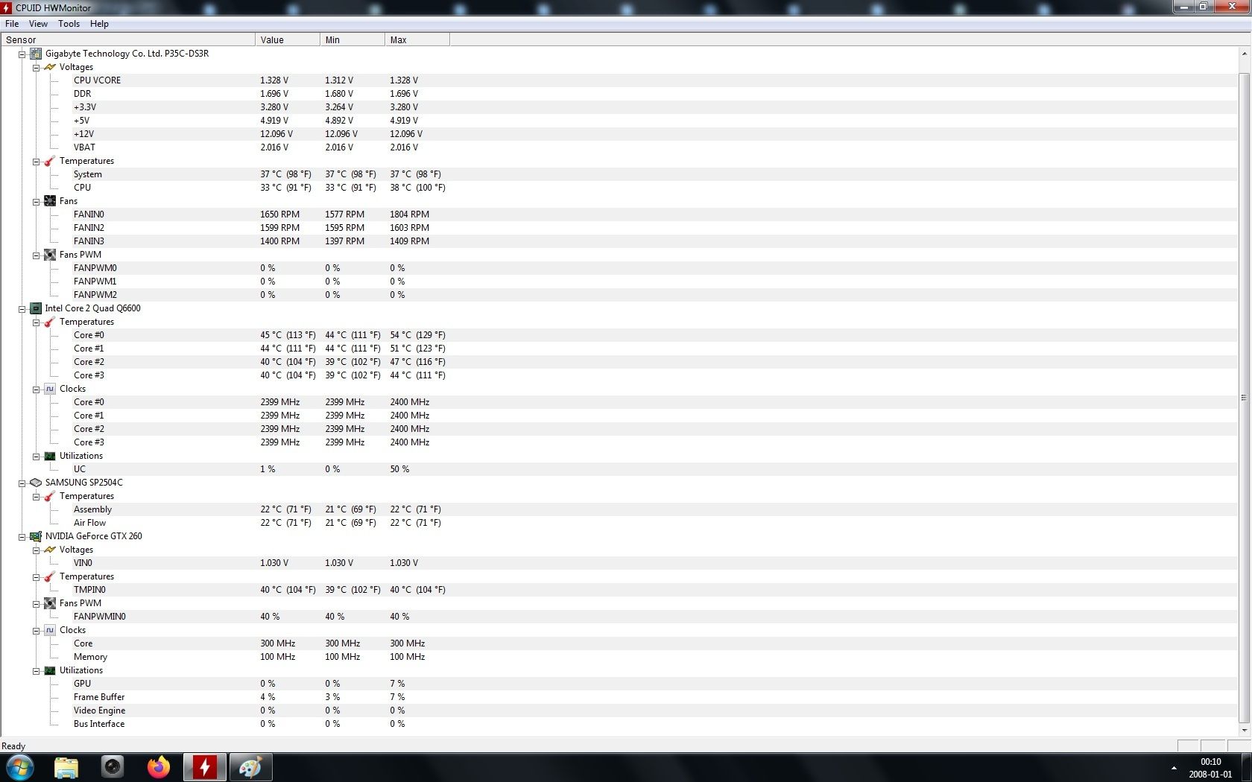
Task: Show hidden system tray icons
Action: [x=1174, y=768]
